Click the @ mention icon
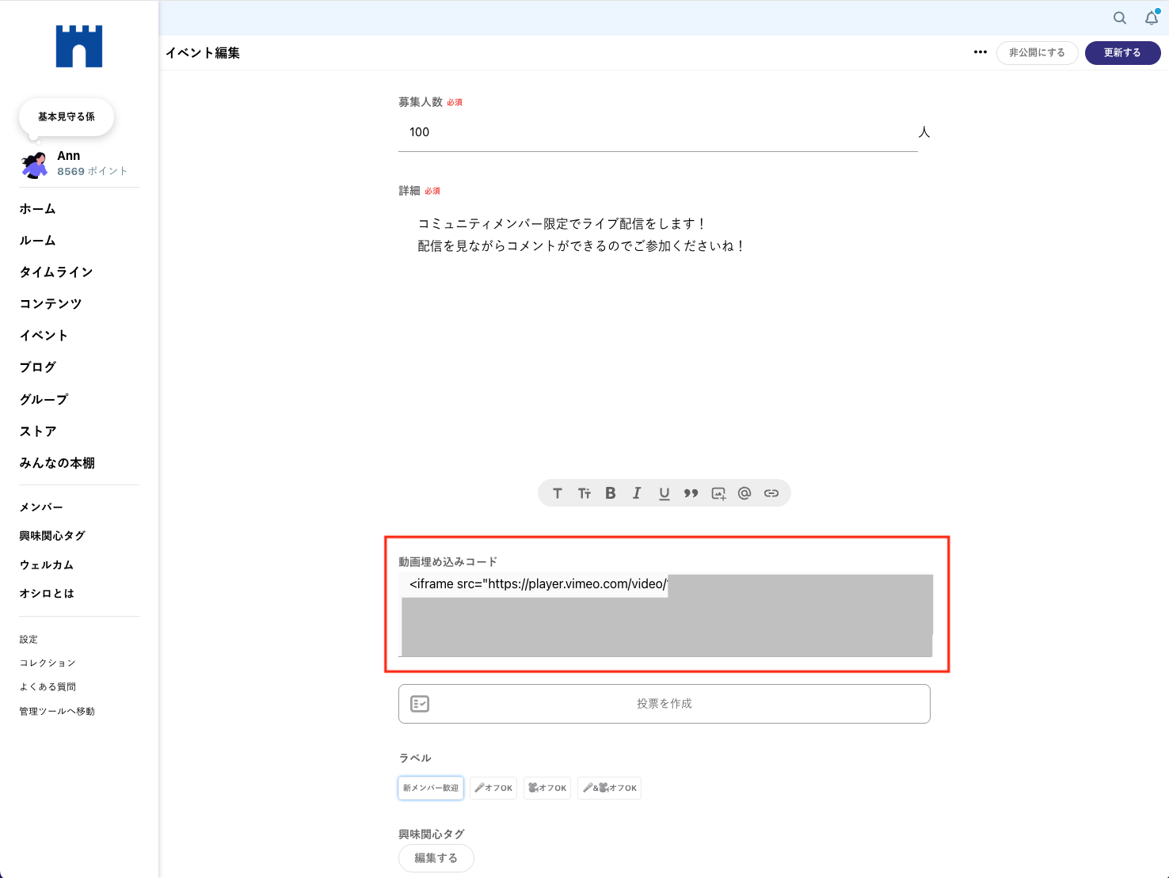Screen dimensions: 1169x878 (x=744, y=493)
